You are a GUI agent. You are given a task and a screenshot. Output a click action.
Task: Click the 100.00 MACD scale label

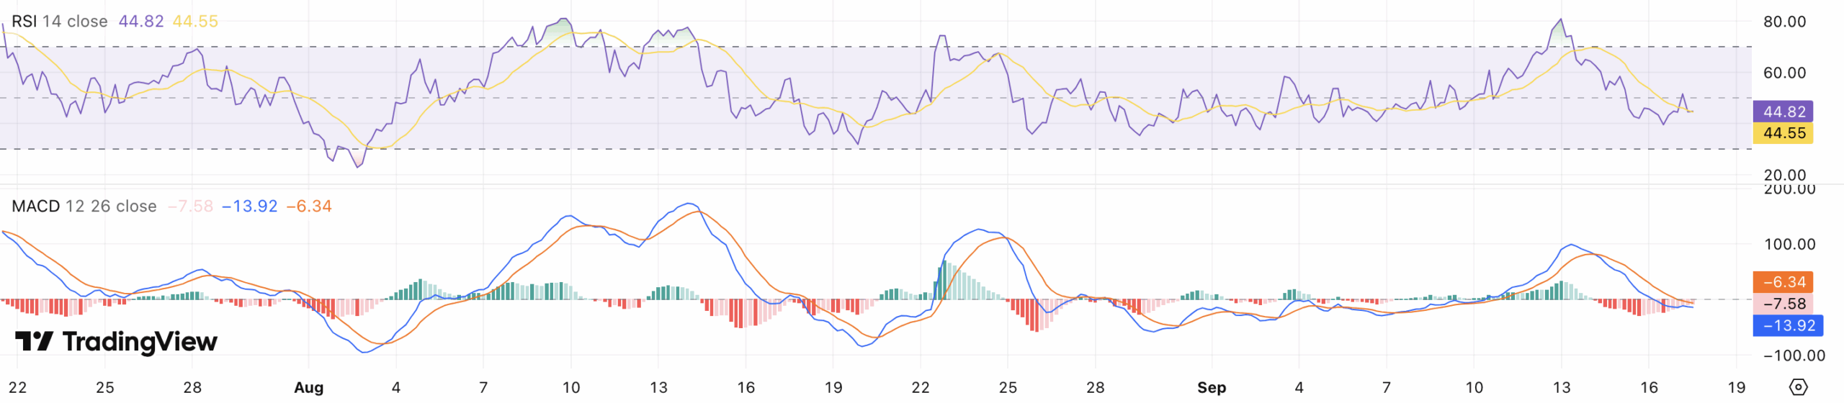1789,244
